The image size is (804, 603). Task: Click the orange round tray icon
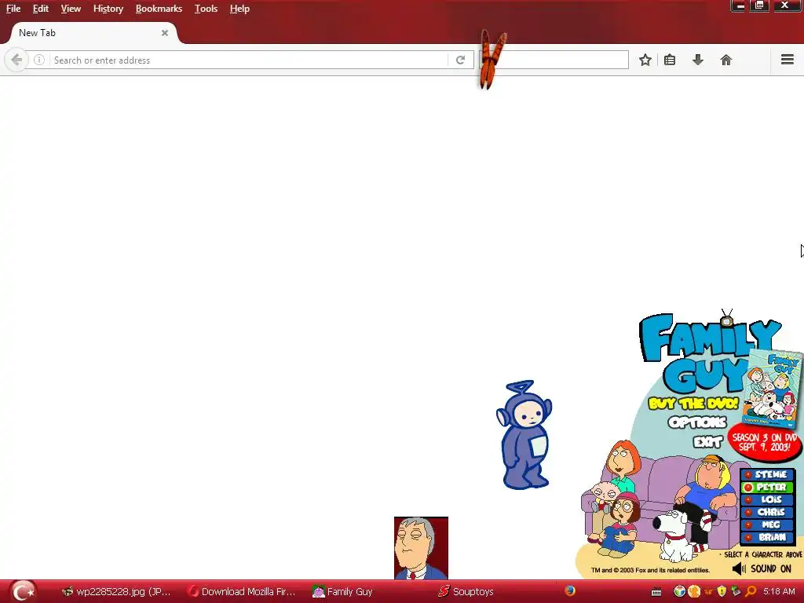coord(694,592)
